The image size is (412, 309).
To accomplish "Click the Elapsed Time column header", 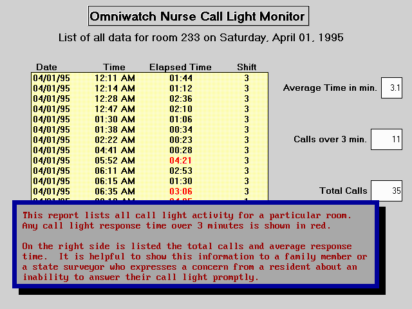I will [x=180, y=67].
